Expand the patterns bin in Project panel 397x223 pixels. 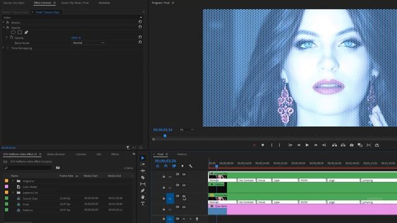coord(13,193)
